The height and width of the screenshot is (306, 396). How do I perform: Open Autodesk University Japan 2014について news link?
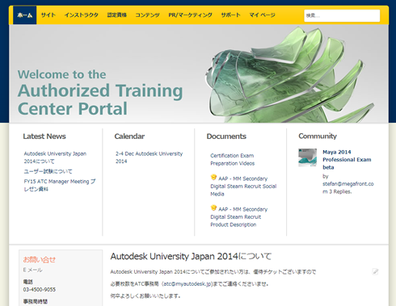tap(55, 157)
